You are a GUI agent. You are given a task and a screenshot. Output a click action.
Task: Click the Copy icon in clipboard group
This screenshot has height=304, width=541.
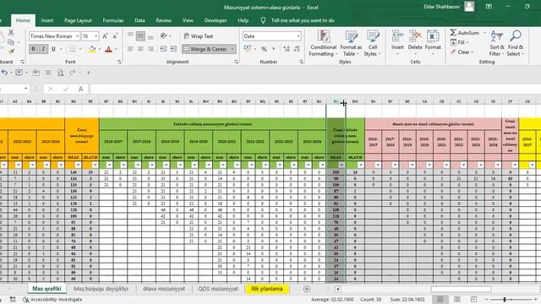11,42
